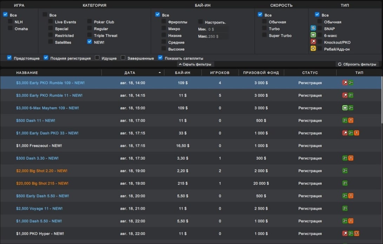Screen dimensions: 383x244
Task: Check the Высокие buy-in filter
Action: (x=164, y=49)
